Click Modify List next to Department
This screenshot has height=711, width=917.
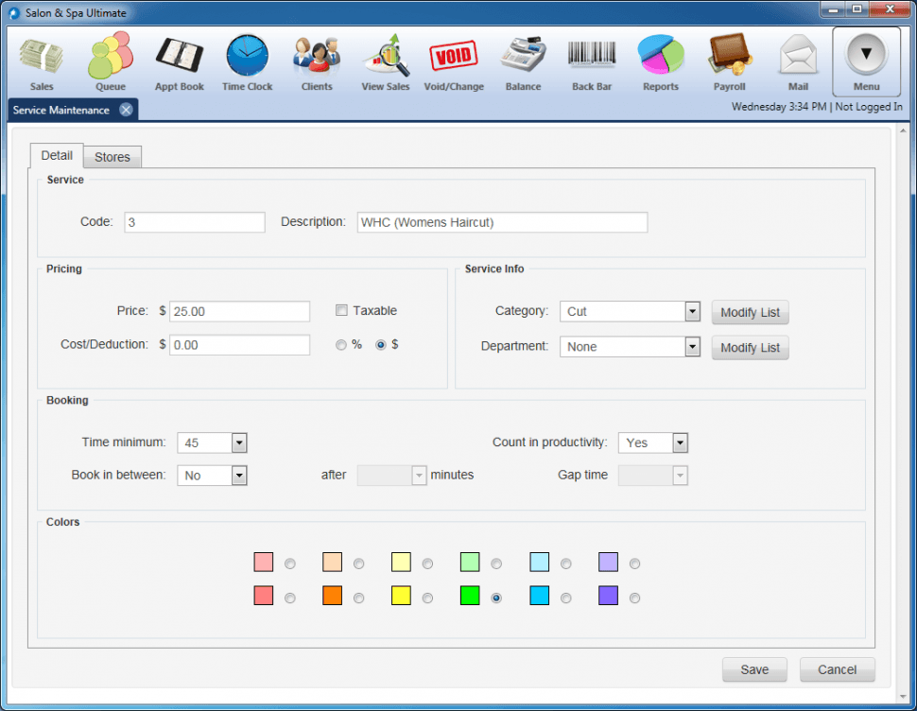750,347
